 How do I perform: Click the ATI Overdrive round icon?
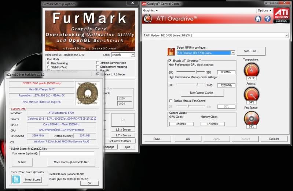tap(148, 19)
